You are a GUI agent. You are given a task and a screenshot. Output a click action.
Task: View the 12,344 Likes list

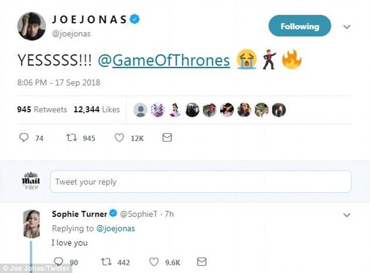point(97,109)
